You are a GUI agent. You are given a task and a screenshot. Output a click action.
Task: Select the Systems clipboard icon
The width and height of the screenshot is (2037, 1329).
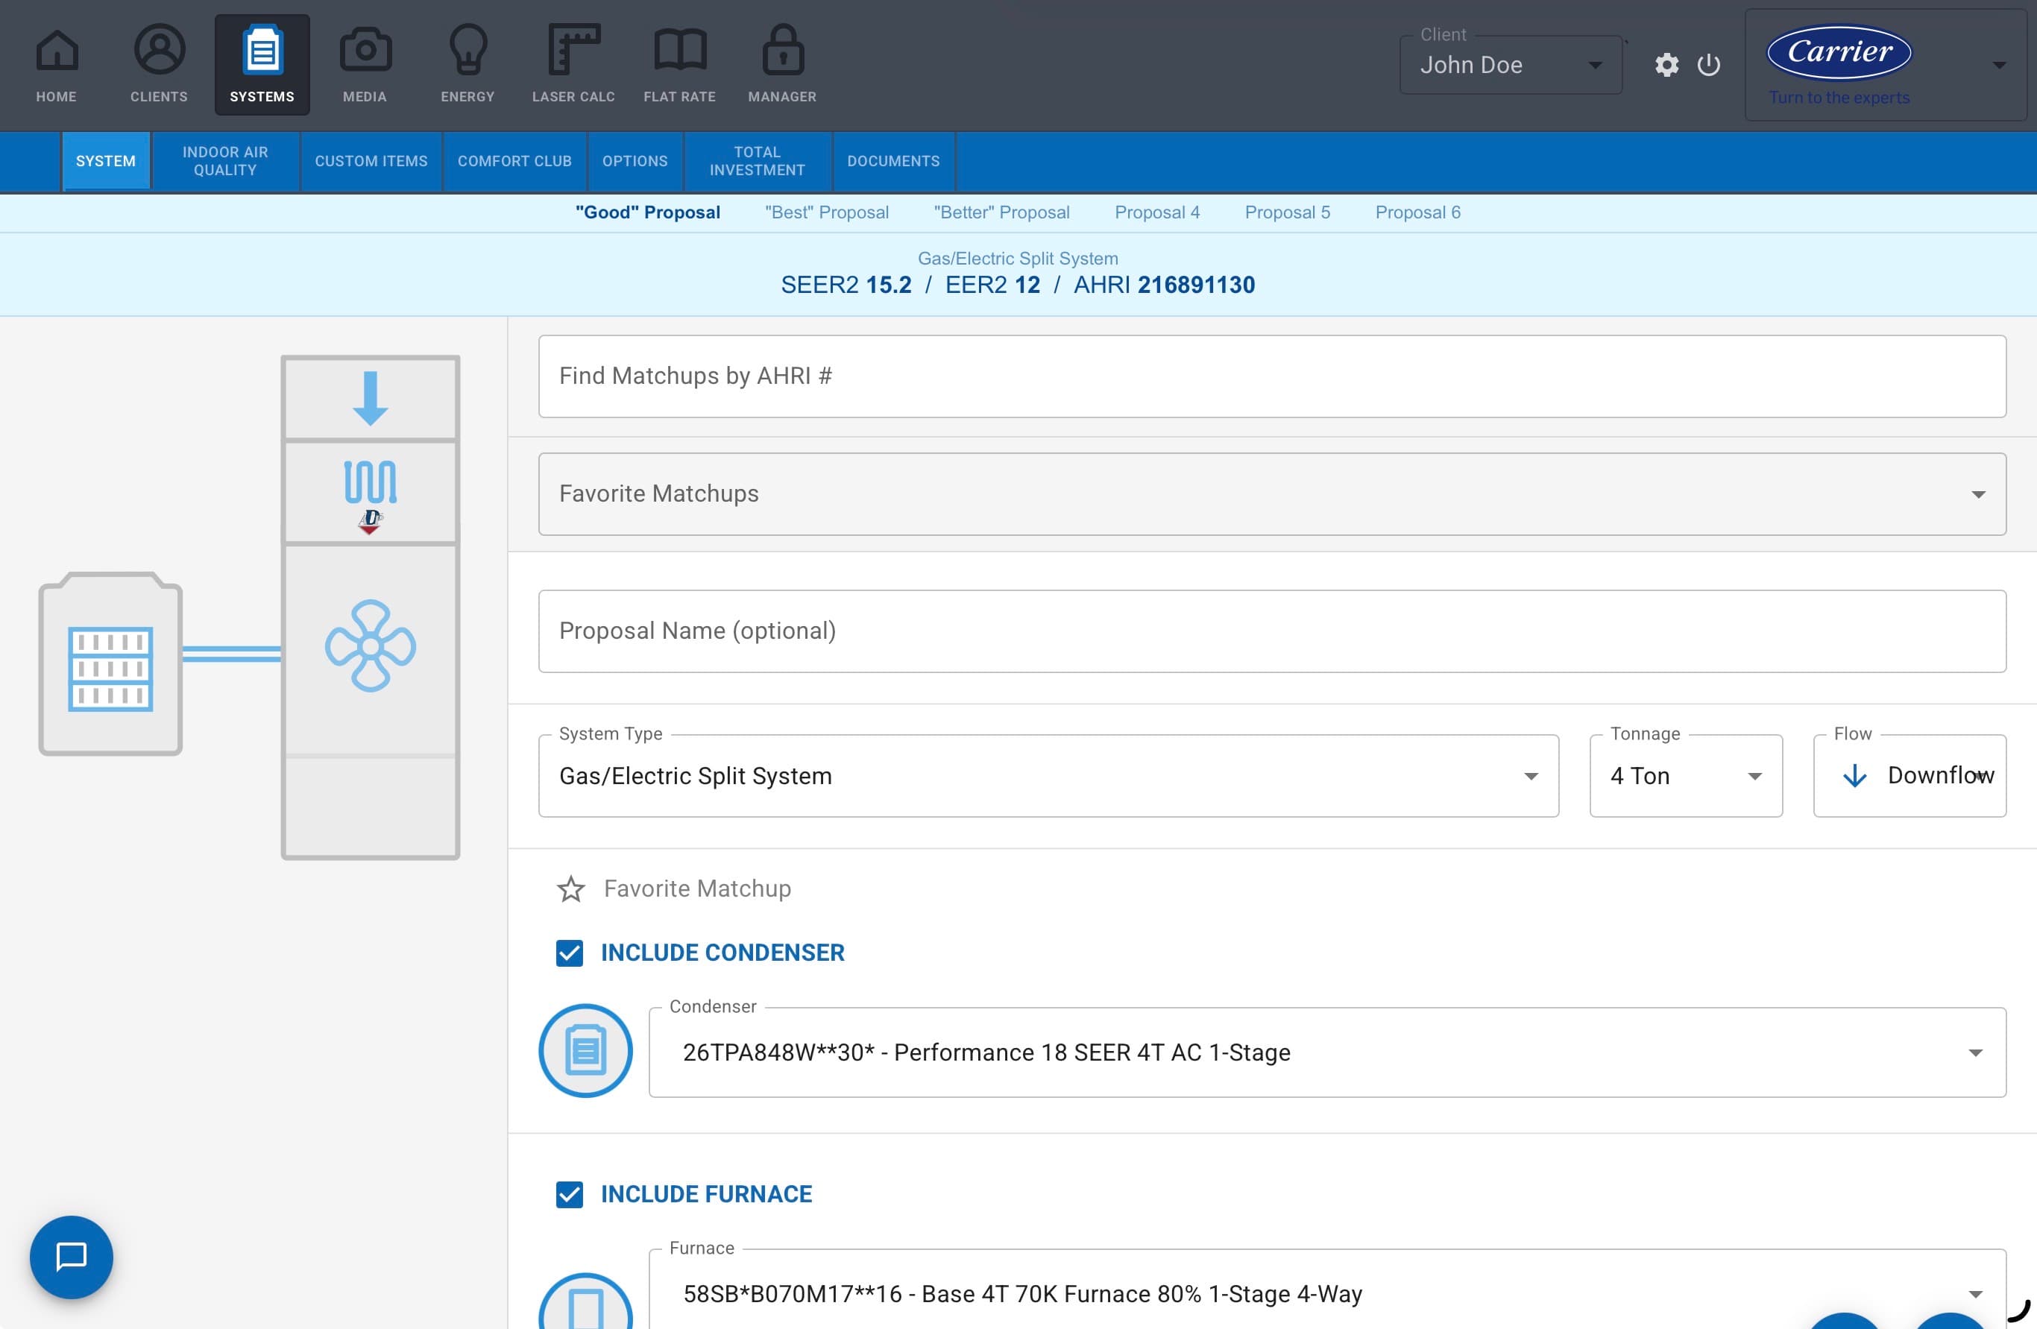262,50
